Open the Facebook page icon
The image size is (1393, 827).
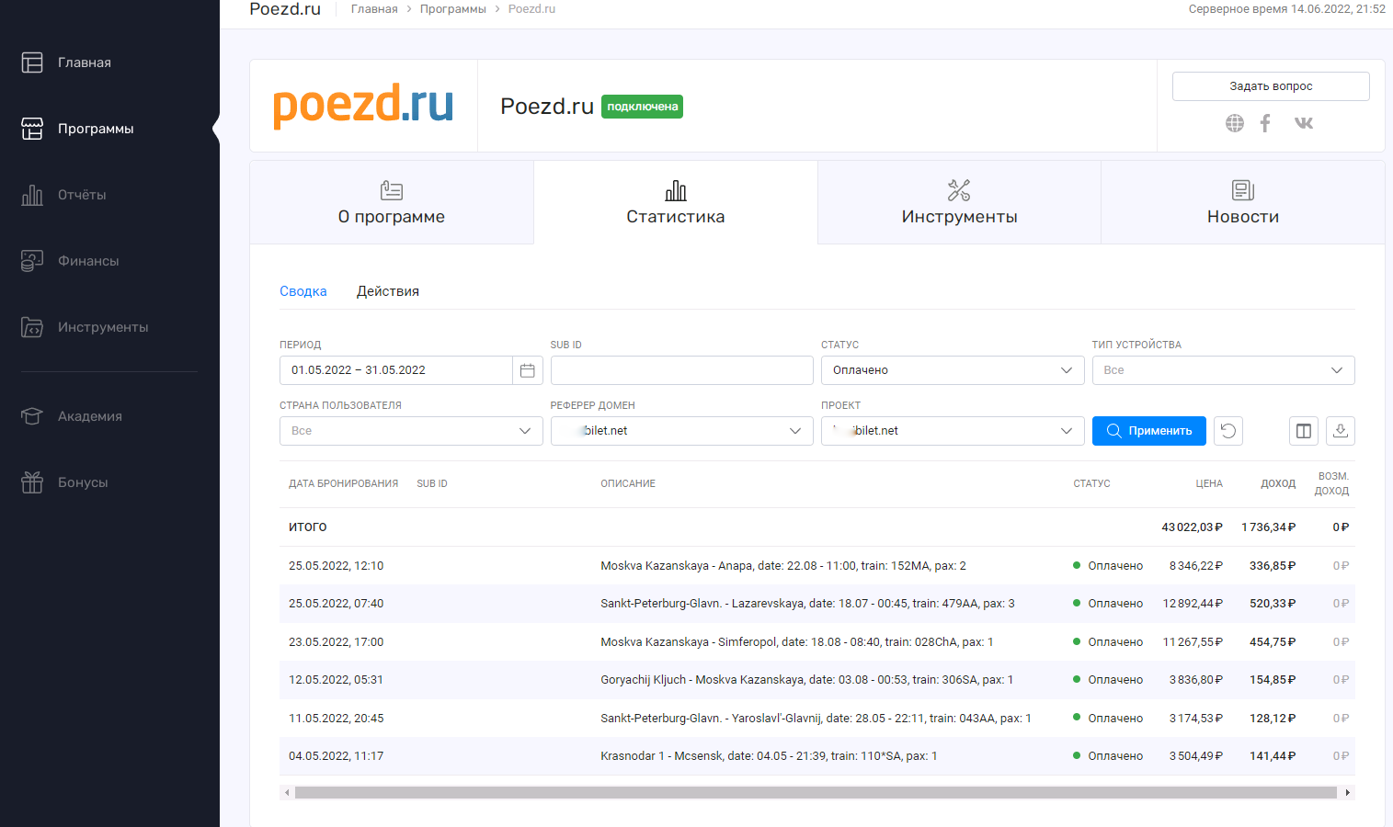[1265, 123]
